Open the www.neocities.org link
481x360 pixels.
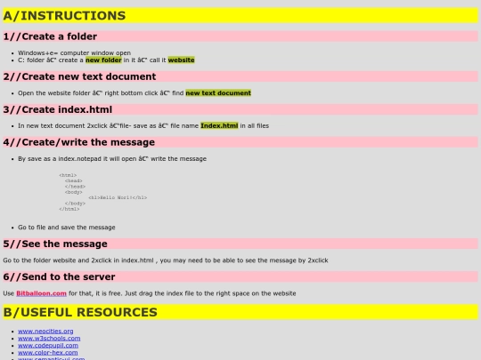[x=45, y=332]
